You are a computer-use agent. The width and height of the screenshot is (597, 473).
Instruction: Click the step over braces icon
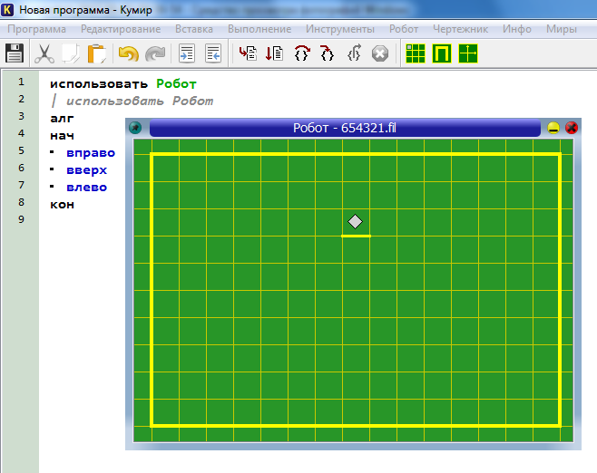302,53
